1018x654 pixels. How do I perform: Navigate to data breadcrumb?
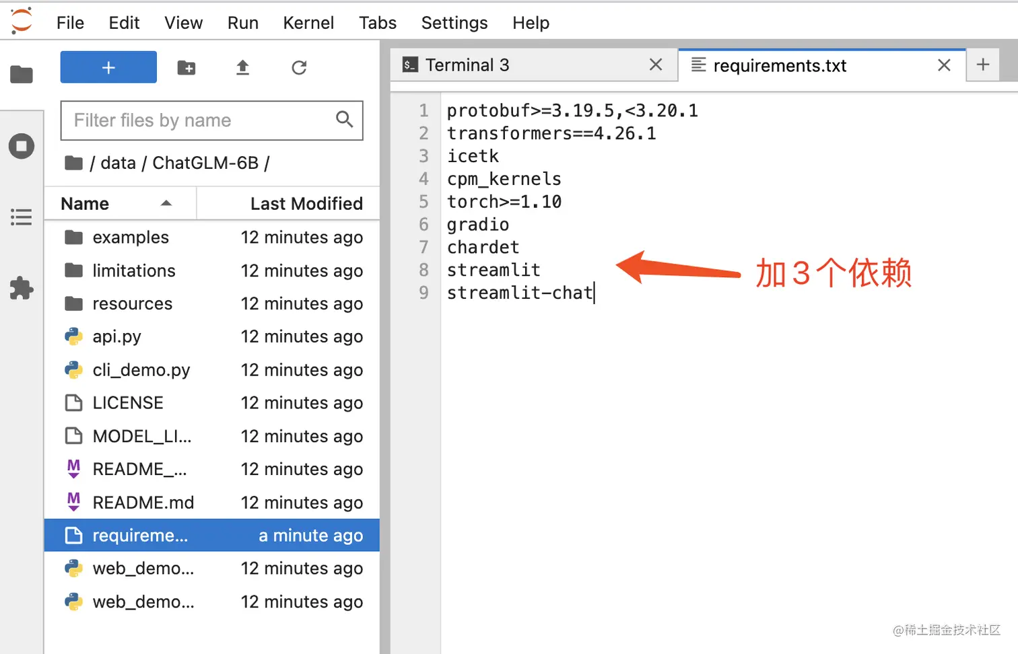(118, 163)
